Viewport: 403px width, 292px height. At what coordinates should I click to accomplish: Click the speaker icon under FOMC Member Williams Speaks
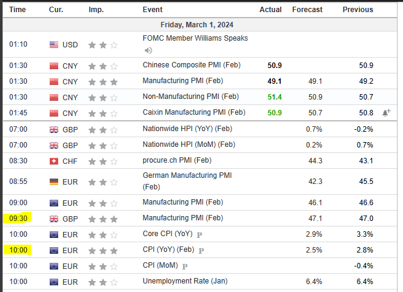click(148, 50)
